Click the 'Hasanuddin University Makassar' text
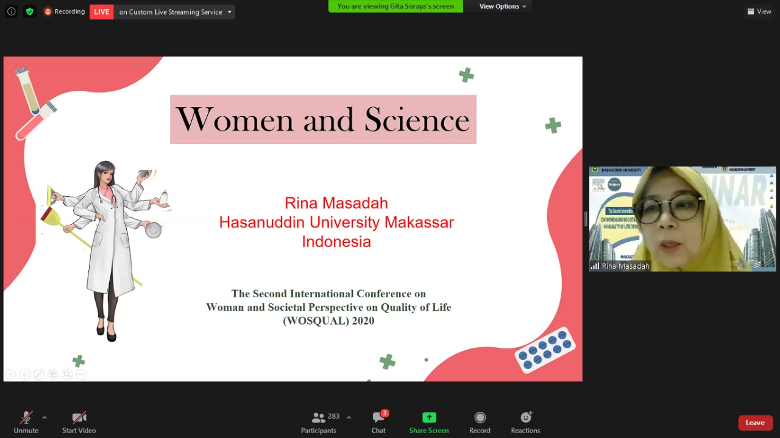 [x=336, y=222]
